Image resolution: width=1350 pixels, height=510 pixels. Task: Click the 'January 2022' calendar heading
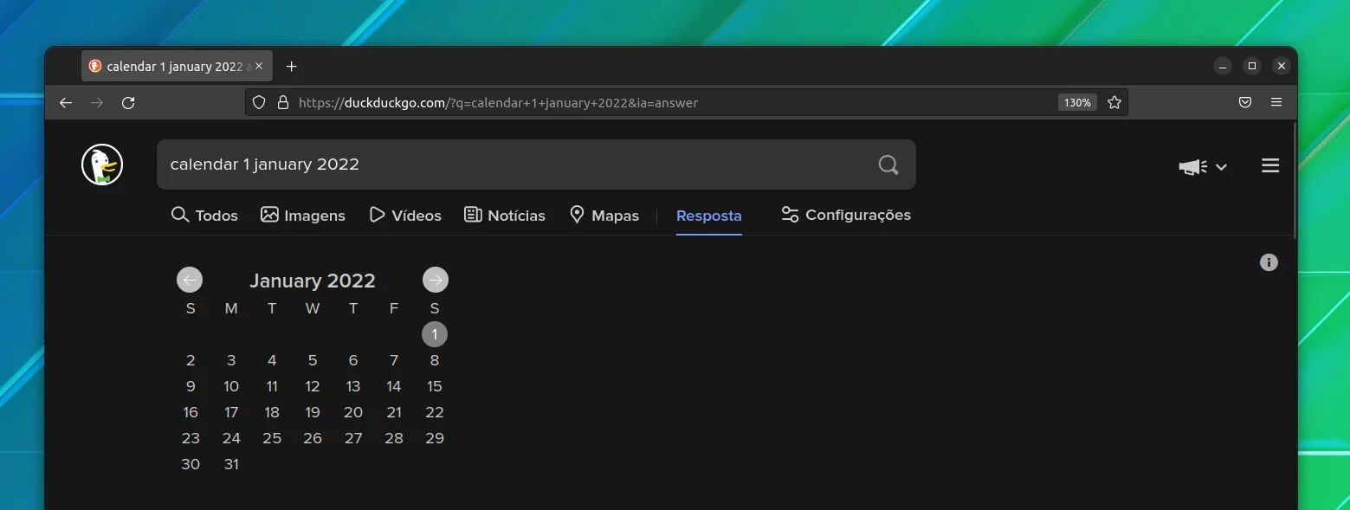[x=313, y=281]
